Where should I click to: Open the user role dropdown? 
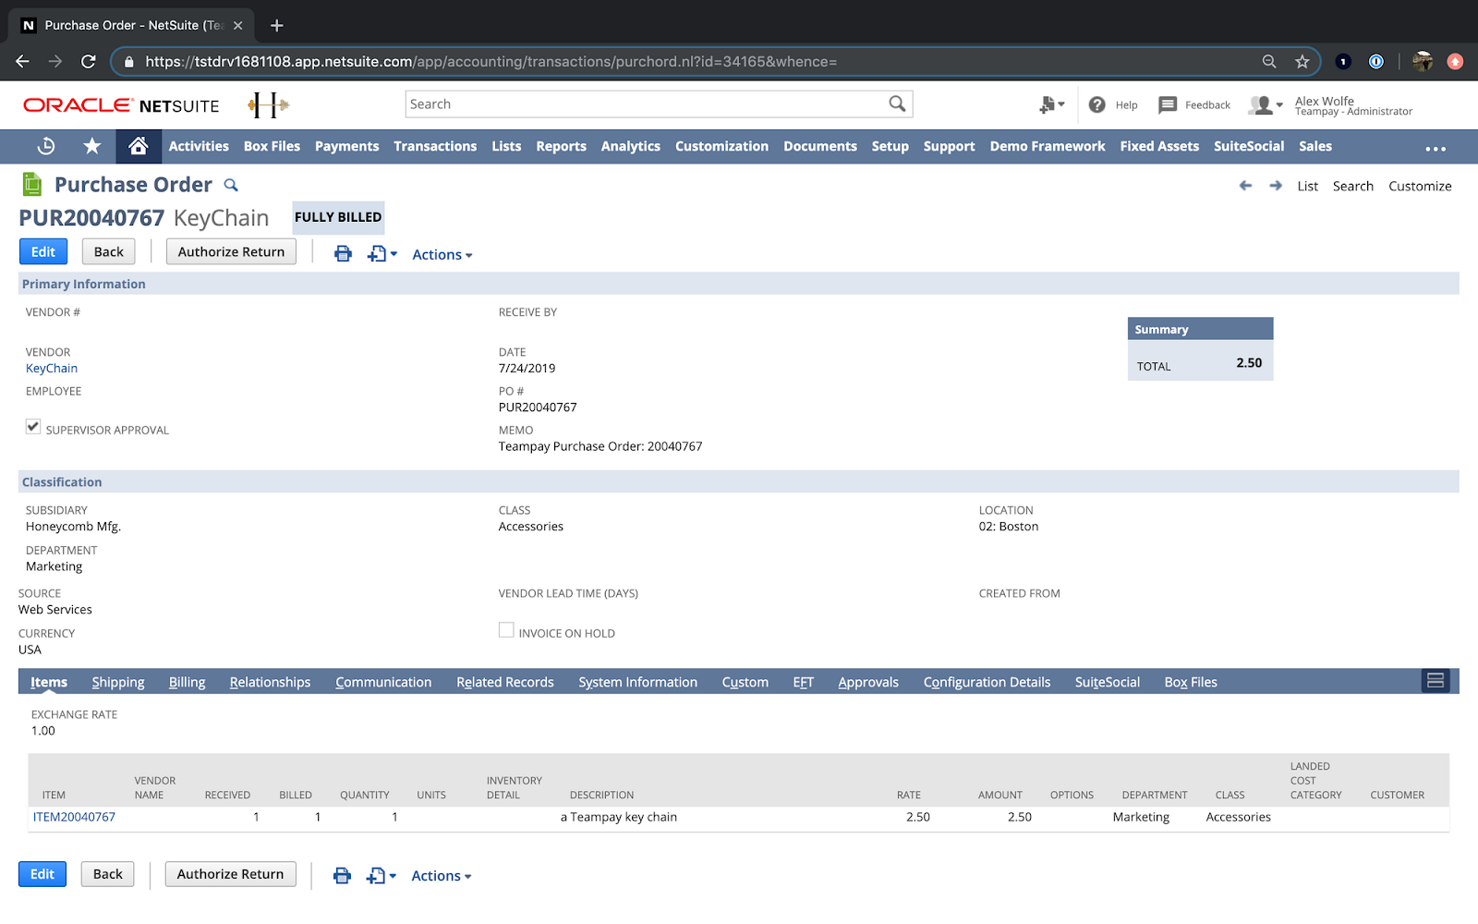coord(1266,105)
